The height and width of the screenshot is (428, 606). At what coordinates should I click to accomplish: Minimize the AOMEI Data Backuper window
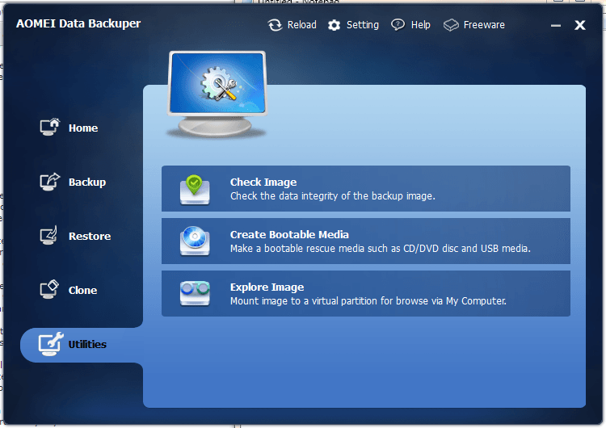[x=556, y=26]
